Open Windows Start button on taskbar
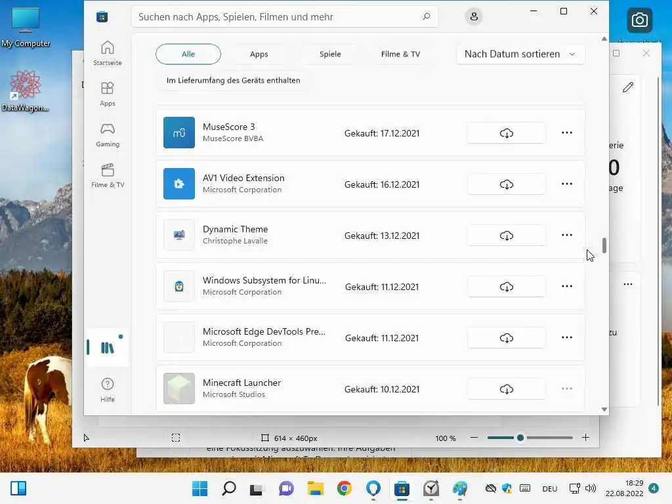Image resolution: width=672 pixels, height=504 pixels. 199,488
